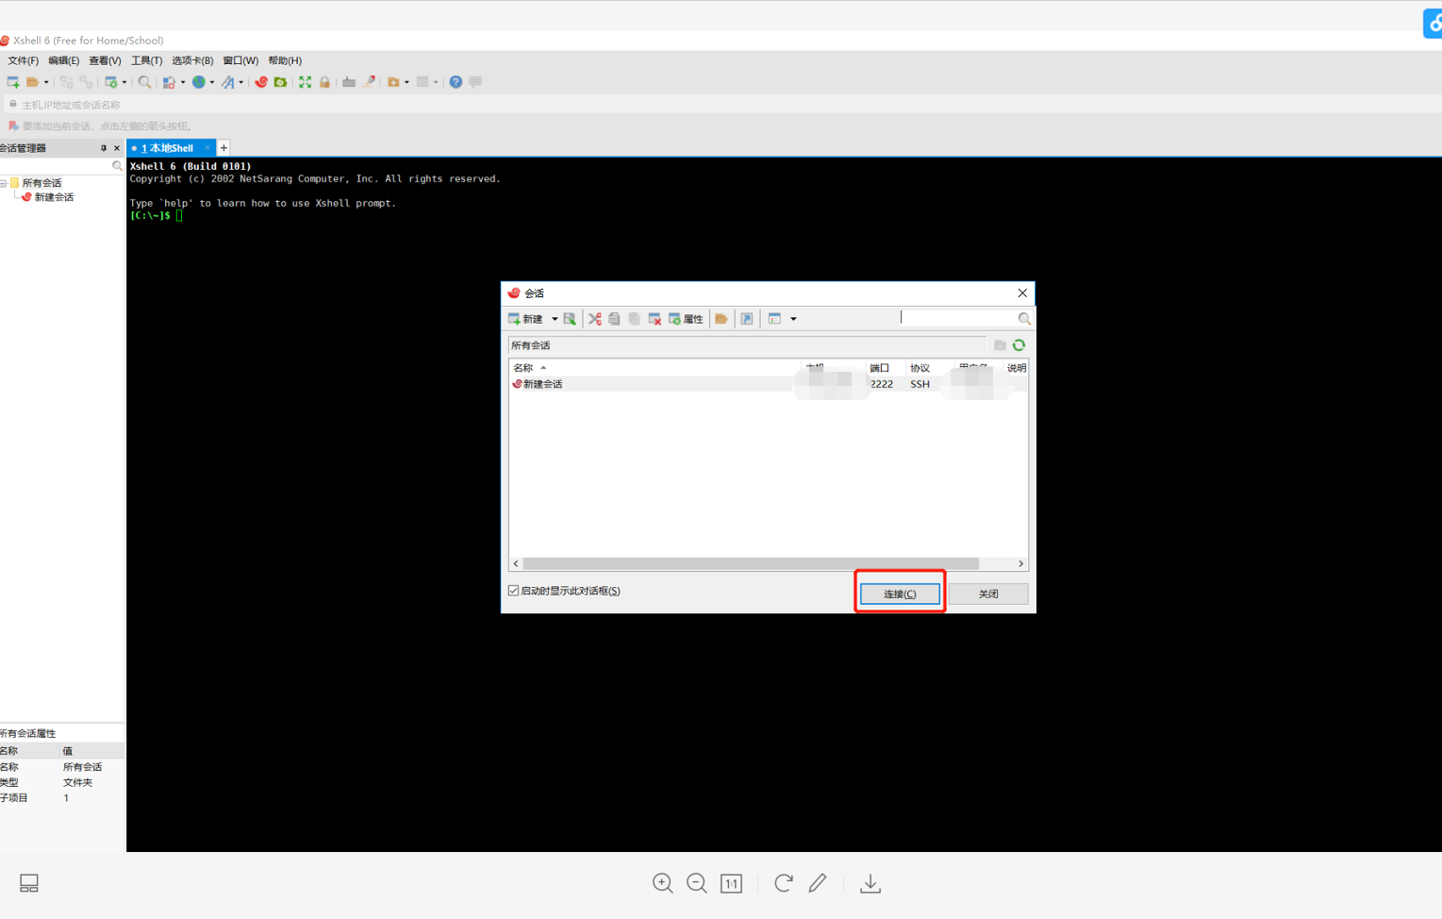Viewport: 1442px width, 919px height.
Task: Click the blue arrow shortcut icon in dialog
Action: tap(747, 319)
